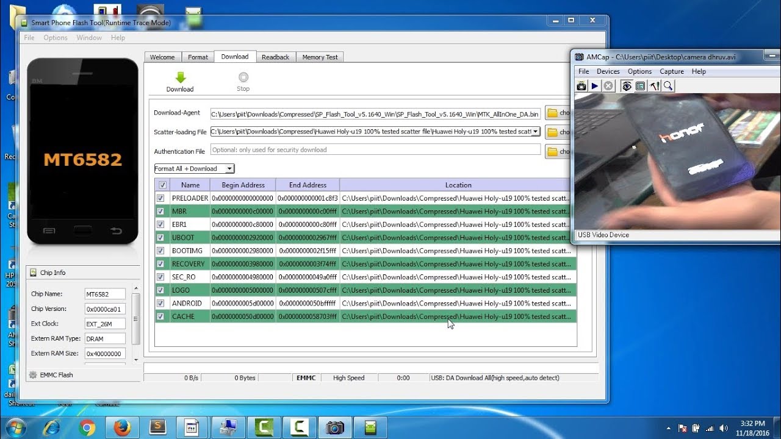Show hidden tray icons arrow
This screenshot has height=439, width=781.
(669, 428)
